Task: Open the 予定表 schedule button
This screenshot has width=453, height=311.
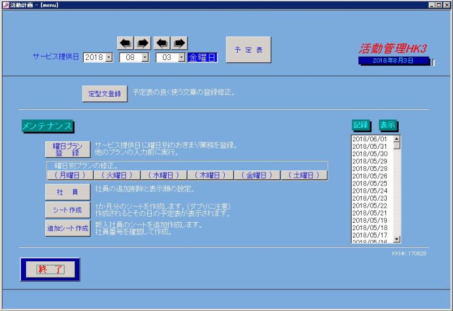Action: coord(249,50)
